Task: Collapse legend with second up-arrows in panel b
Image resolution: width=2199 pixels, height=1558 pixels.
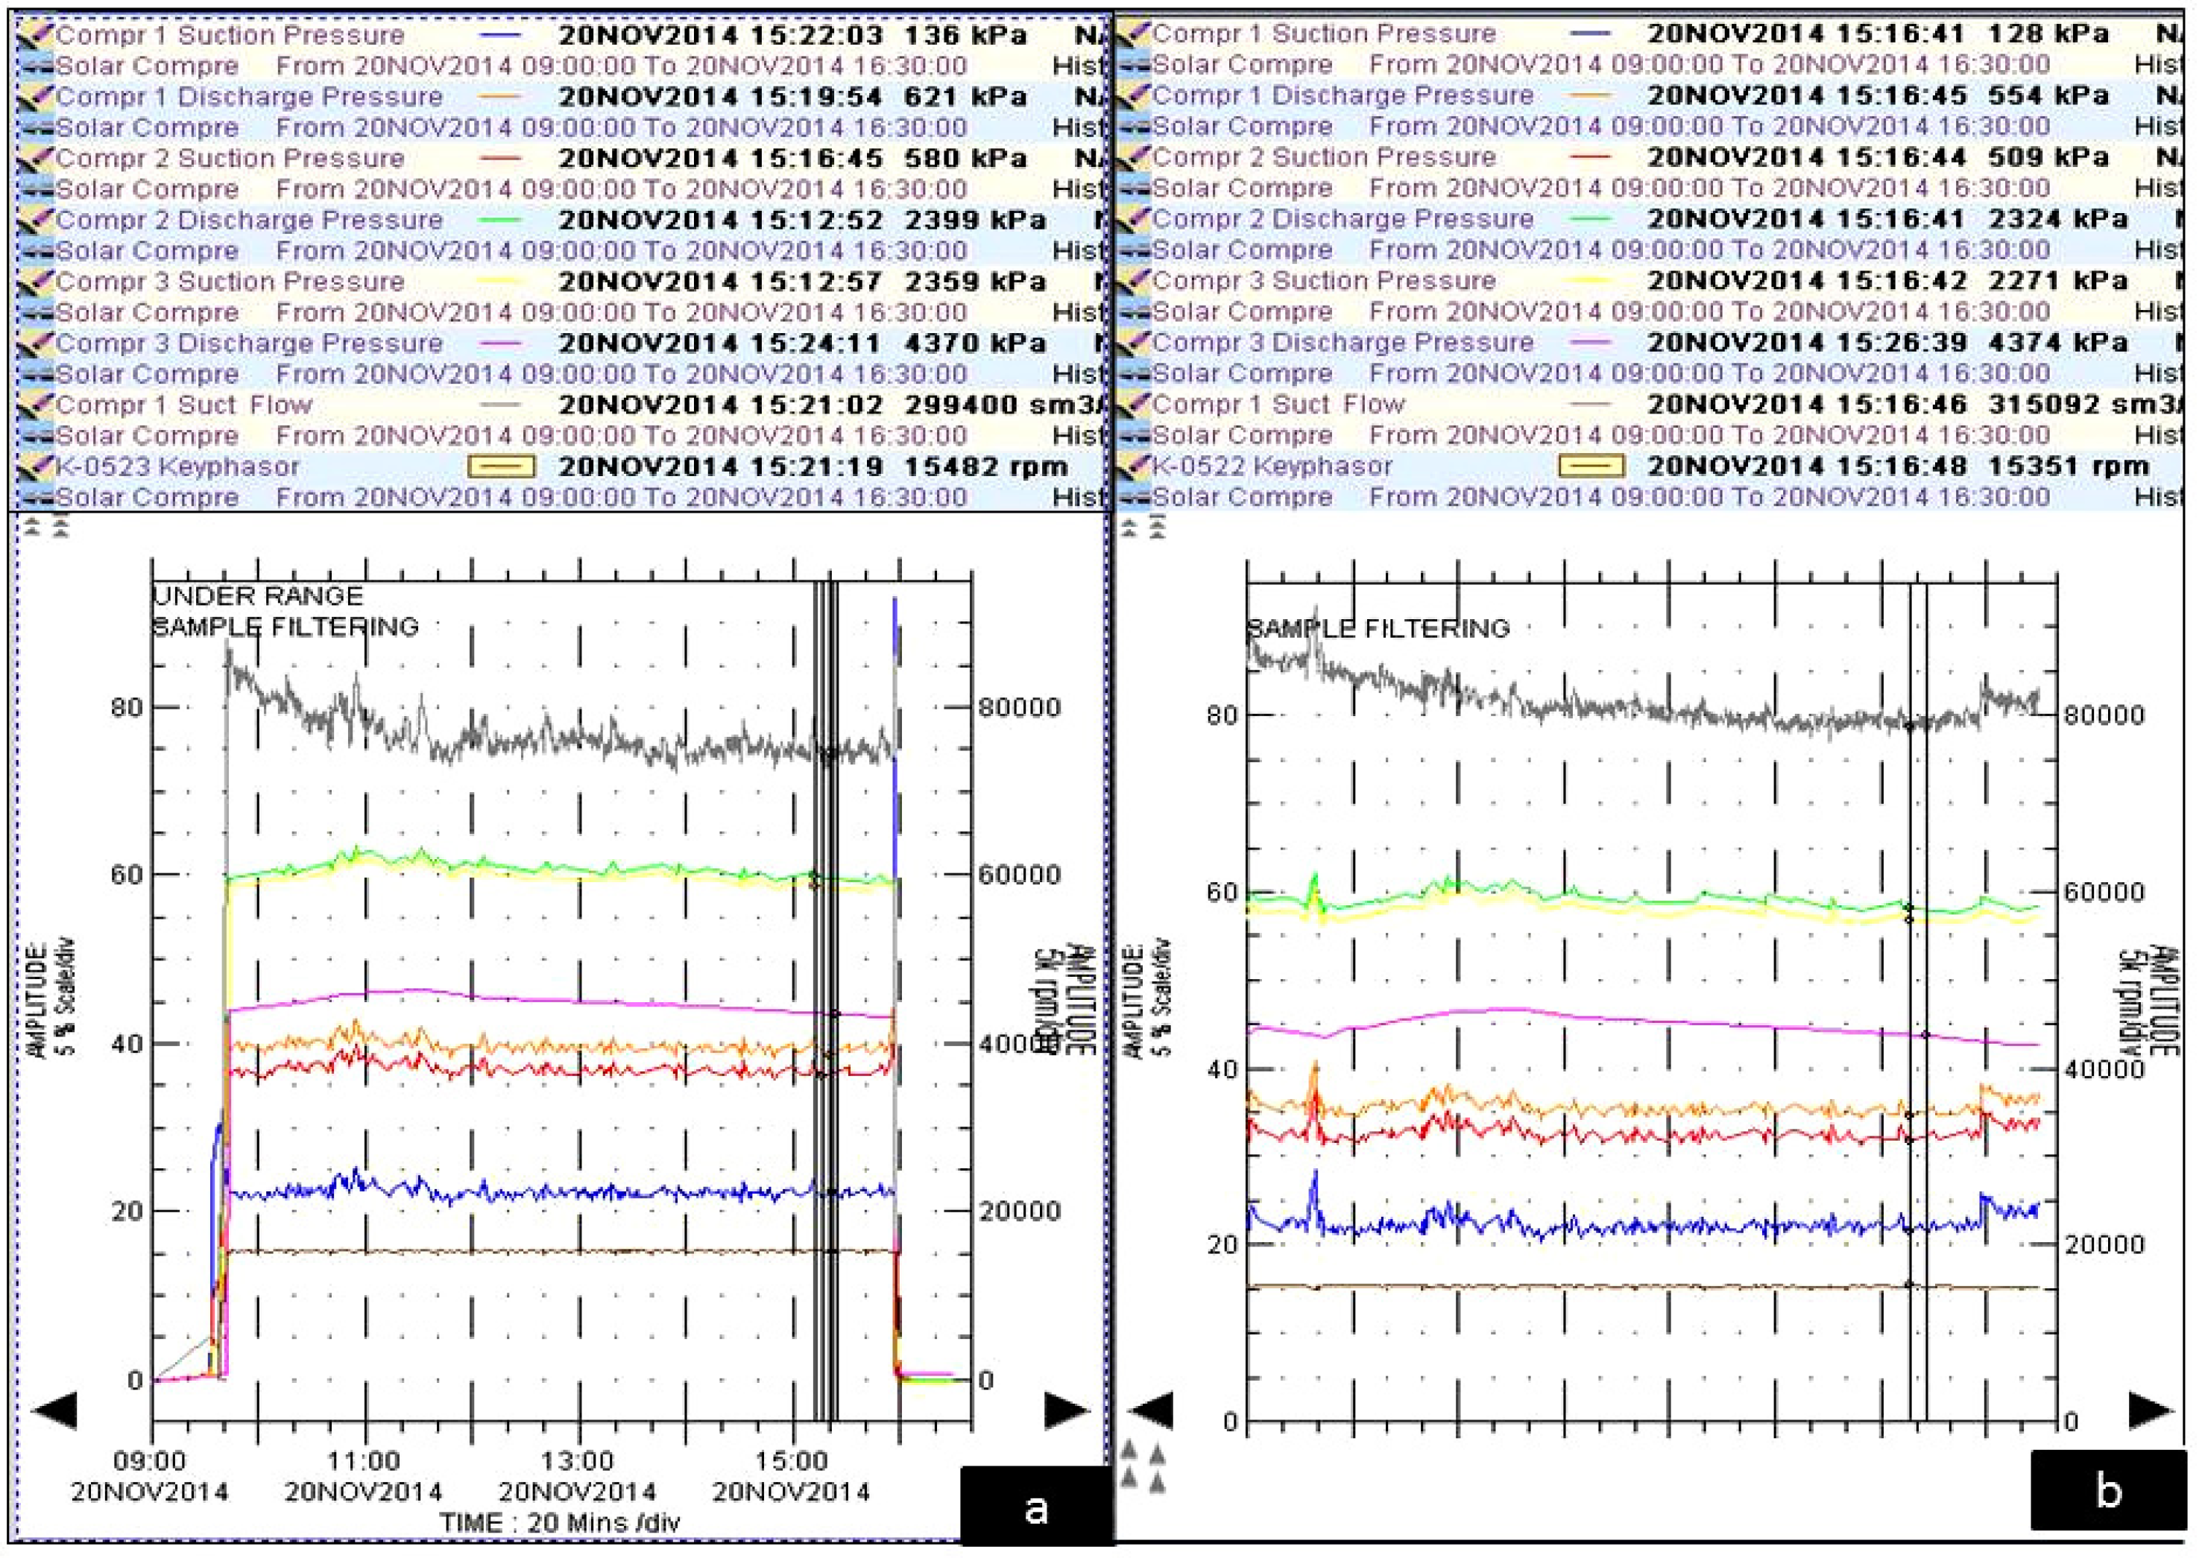Action: [x=1158, y=526]
